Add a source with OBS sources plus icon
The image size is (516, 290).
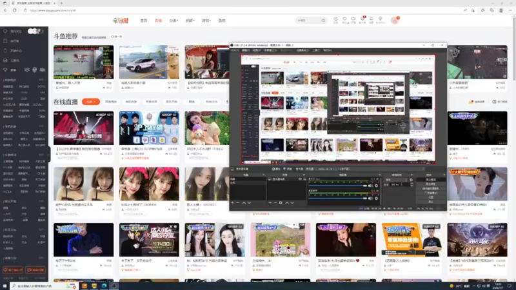pyautogui.click(x=270, y=202)
